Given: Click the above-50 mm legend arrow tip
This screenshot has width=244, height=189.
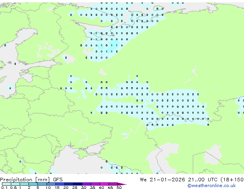Looking at the screenshot, I should (122, 184).
